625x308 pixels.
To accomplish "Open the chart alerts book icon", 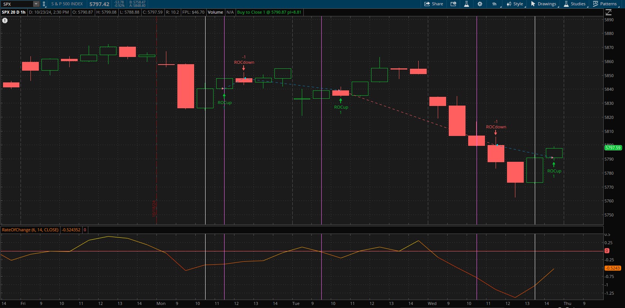I will coord(453,4).
